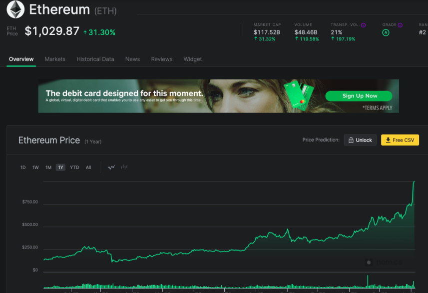
Task: Click the 31.30% price change
Action: pyautogui.click(x=99, y=32)
